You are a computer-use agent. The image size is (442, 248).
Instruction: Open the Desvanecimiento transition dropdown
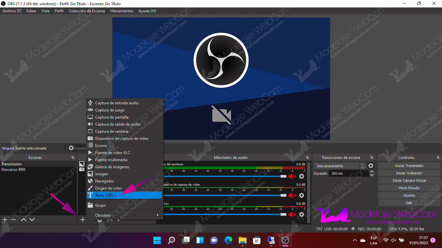pos(339,166)
